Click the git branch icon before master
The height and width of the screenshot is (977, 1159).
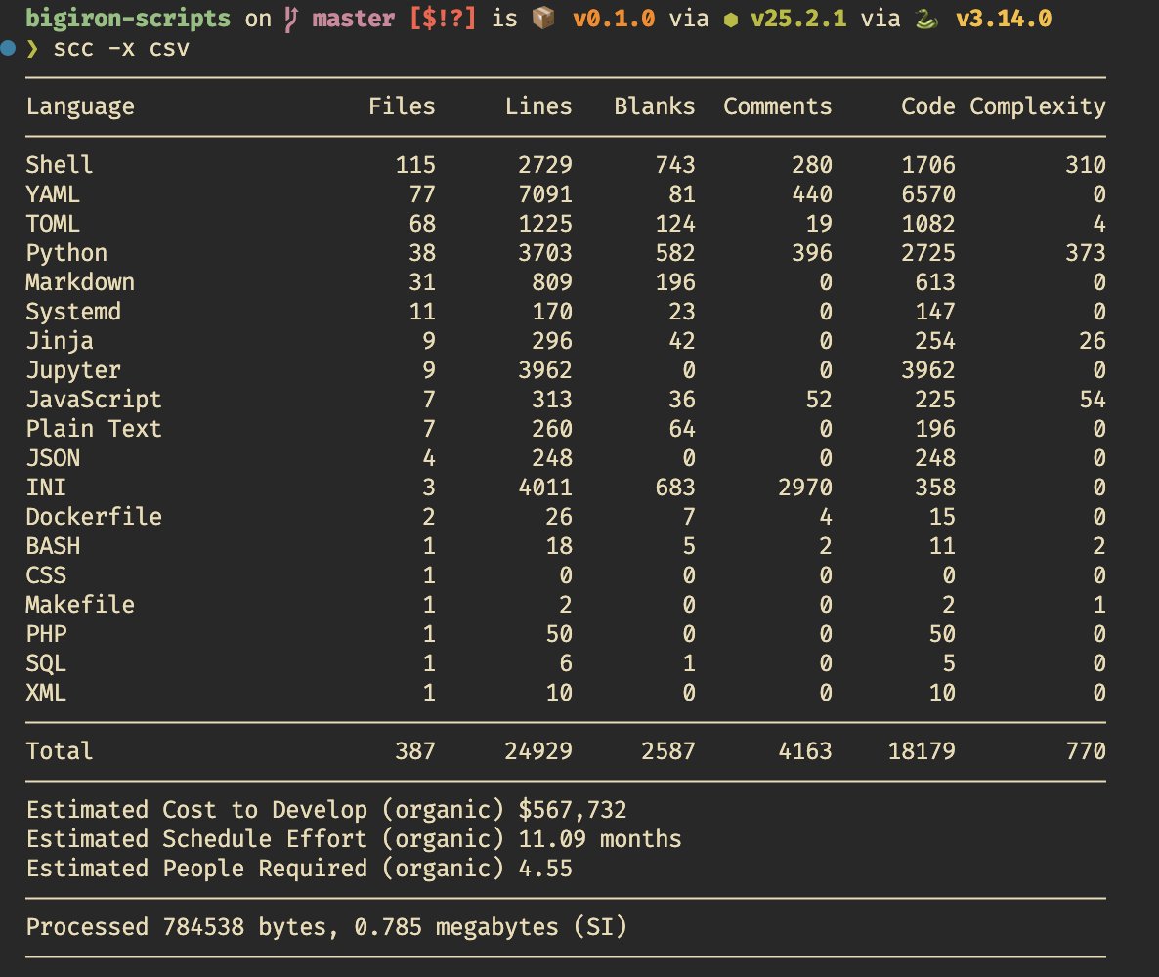[291, 19]
